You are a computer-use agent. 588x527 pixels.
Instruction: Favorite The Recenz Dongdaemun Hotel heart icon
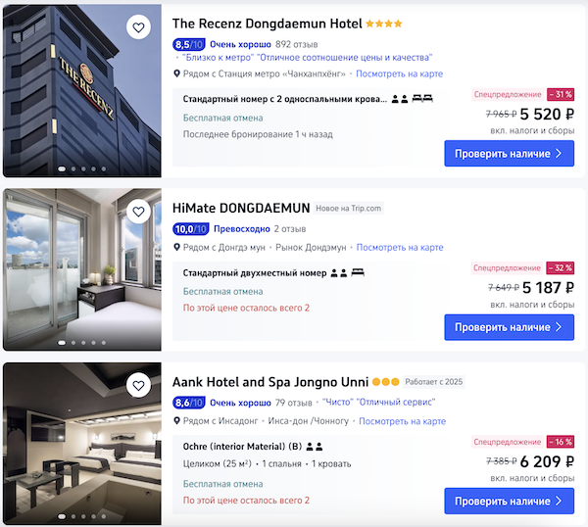click(x=138, y=27)
